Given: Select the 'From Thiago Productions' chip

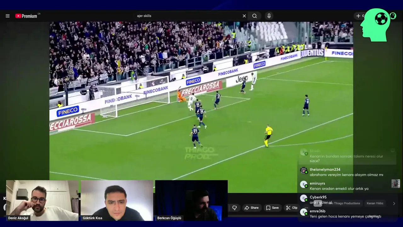Looking at the screenshot, I should click(x=343, y=203).
